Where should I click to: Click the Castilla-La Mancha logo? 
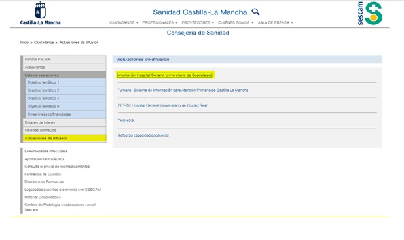(40, 13)
